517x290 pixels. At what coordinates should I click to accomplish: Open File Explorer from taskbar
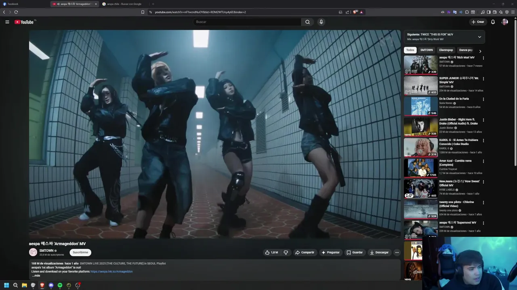coord(24,285)
